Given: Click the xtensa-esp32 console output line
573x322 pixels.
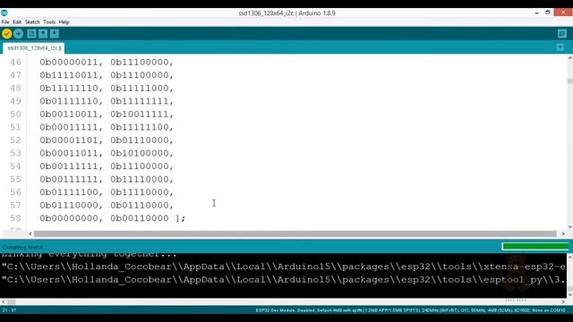Looking at the screenshot, I should [284, 267].
